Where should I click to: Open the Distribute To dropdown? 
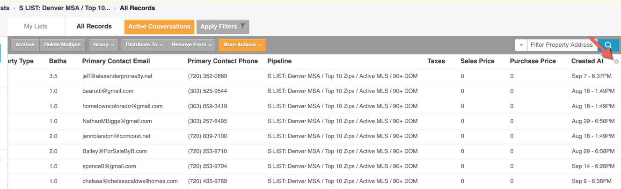coord(144,45)
